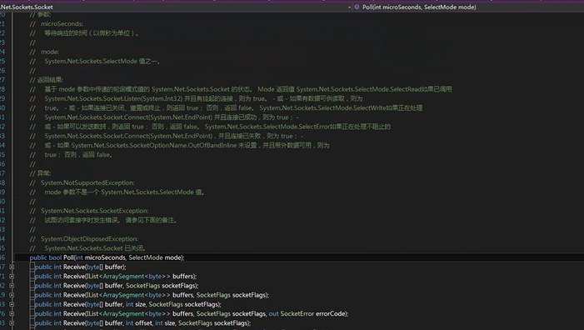Expand outline for Receive(byte[] buffer, int size, SocketFlags)

[12, 304]
